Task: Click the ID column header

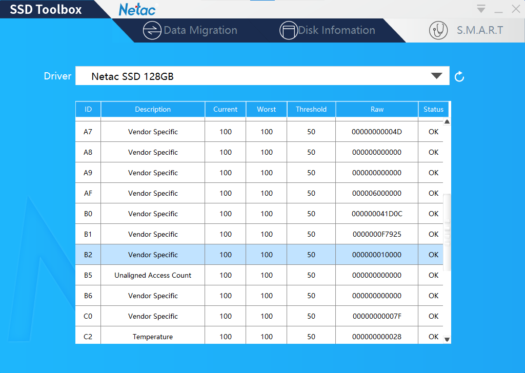Action: [x=88, y=110]
